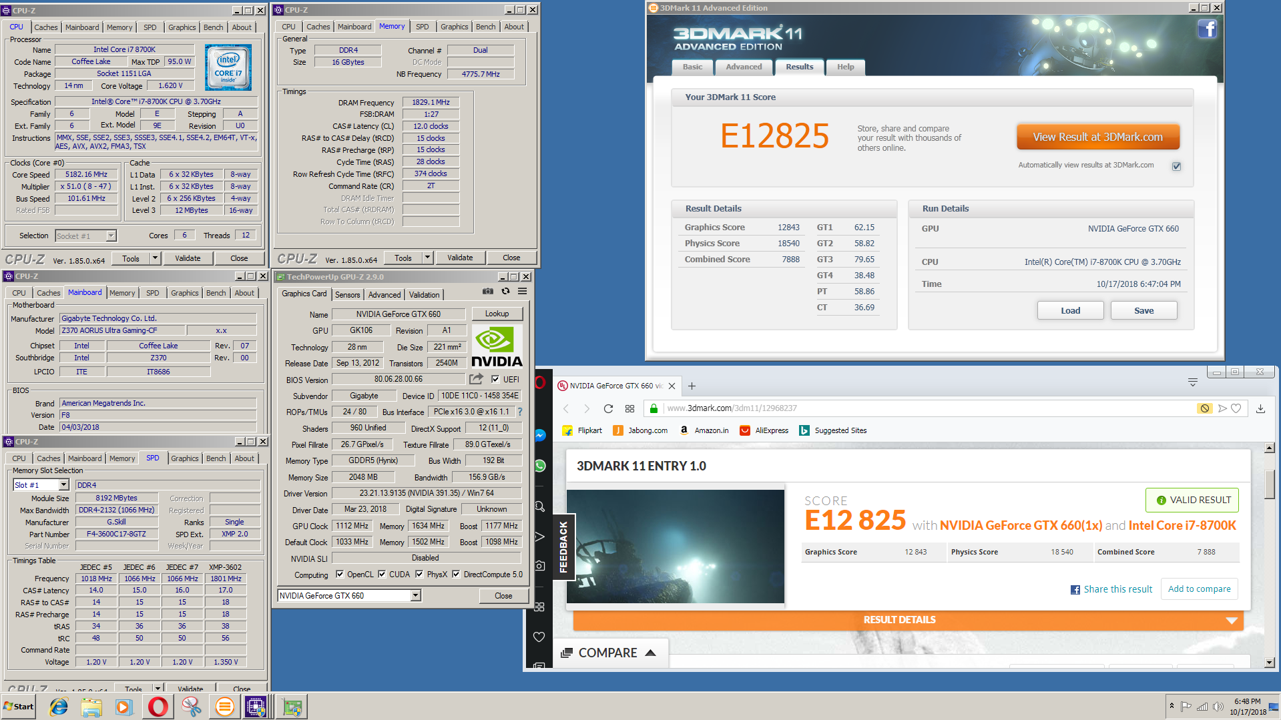Click the FEEDBACK side tab on the webpage
This screenshot has width=1281, height=720.
click(x=563, y=547)
